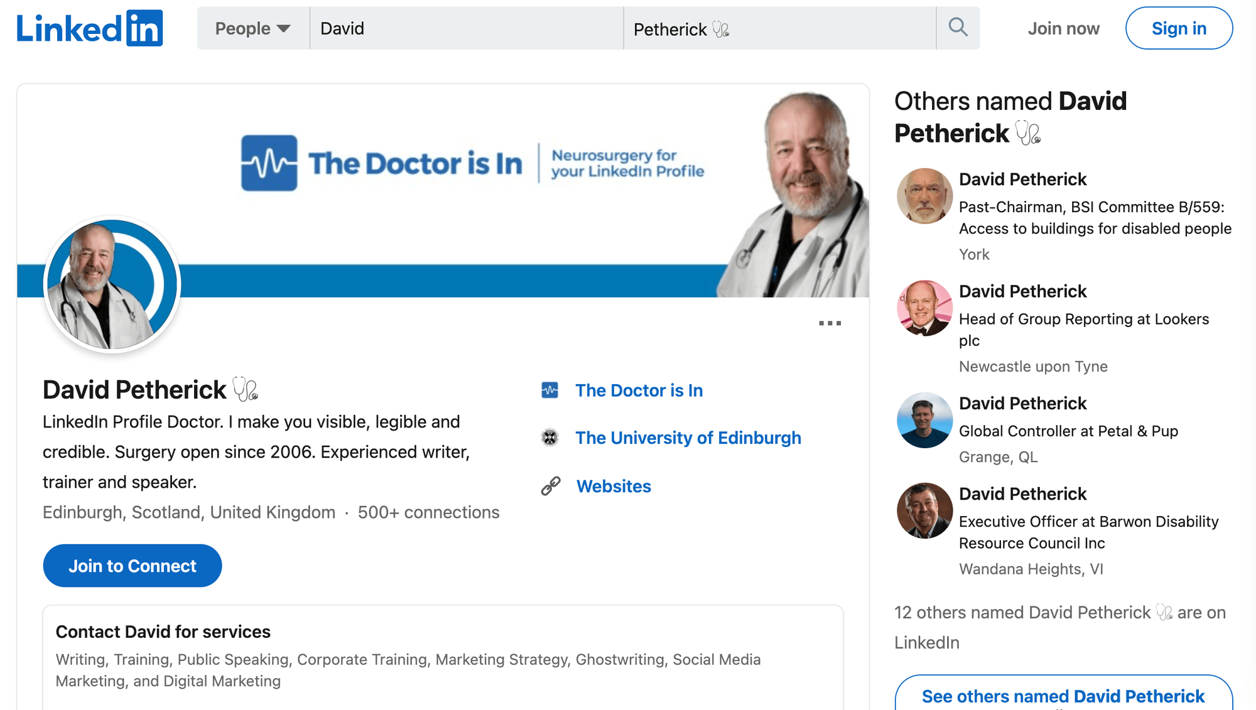Open The Doctor is In company link
The width and height of the screenshot is (1256, 710).
(x=639, y=390)
